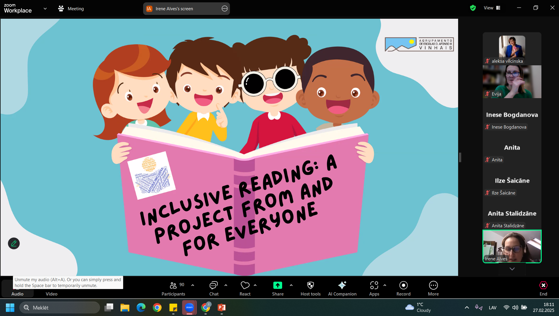Open Host tools shield icon
Viewport: 559px width, 316px height.
point(310,285)
